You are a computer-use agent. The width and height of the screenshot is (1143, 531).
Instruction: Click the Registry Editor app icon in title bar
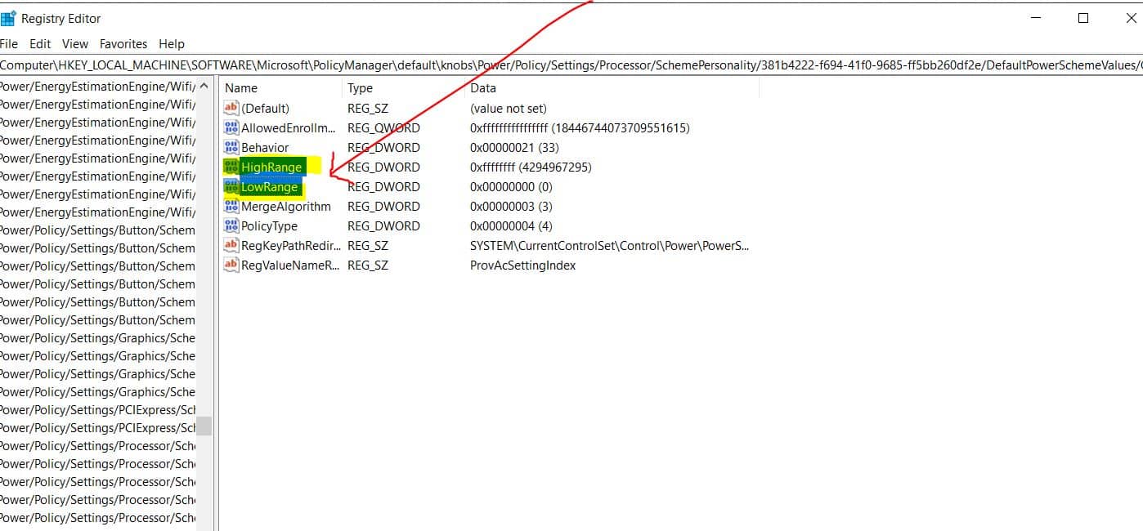[x=8, y=18]
